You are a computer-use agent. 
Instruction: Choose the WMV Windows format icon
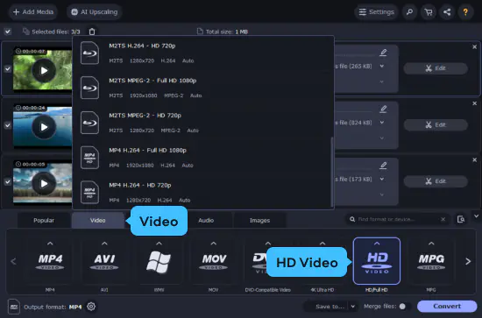click(159, 262)
